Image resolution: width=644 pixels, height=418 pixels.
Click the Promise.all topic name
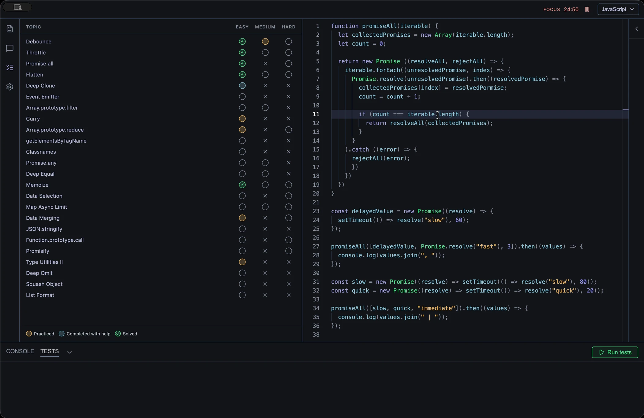click(39, 64)
